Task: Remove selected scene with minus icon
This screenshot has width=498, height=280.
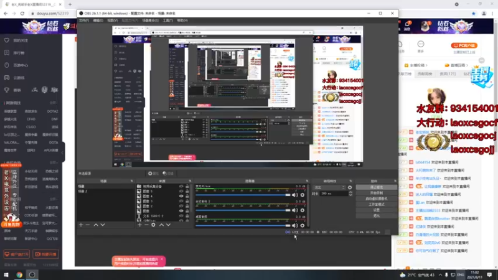Action: pos(88,225)
